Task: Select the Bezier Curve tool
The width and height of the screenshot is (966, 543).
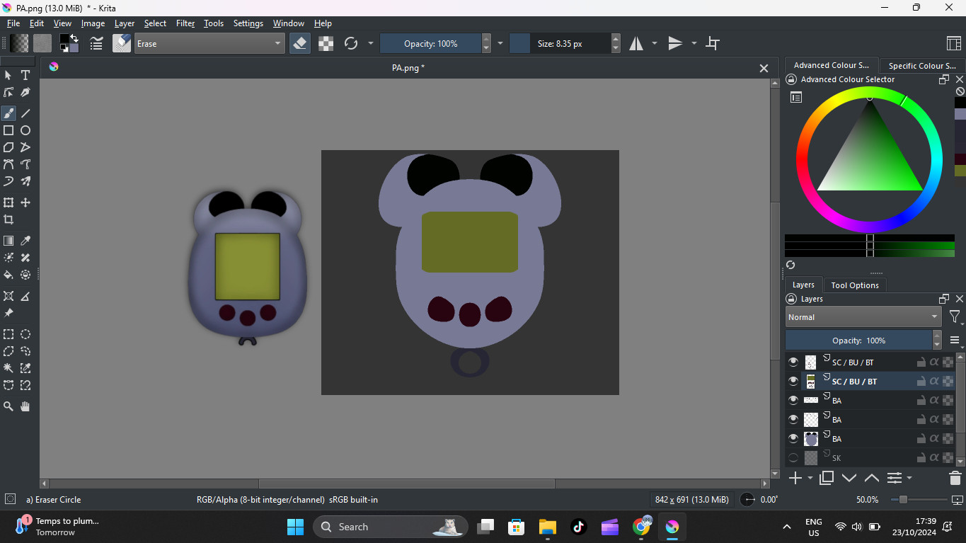Action: 8,164
